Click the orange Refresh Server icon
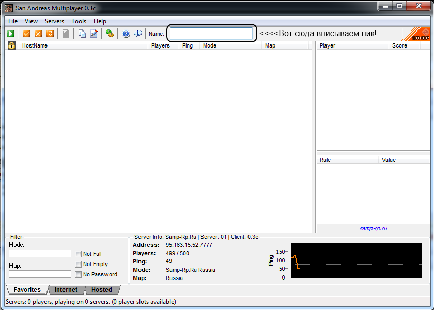 (x=50, y=34)
